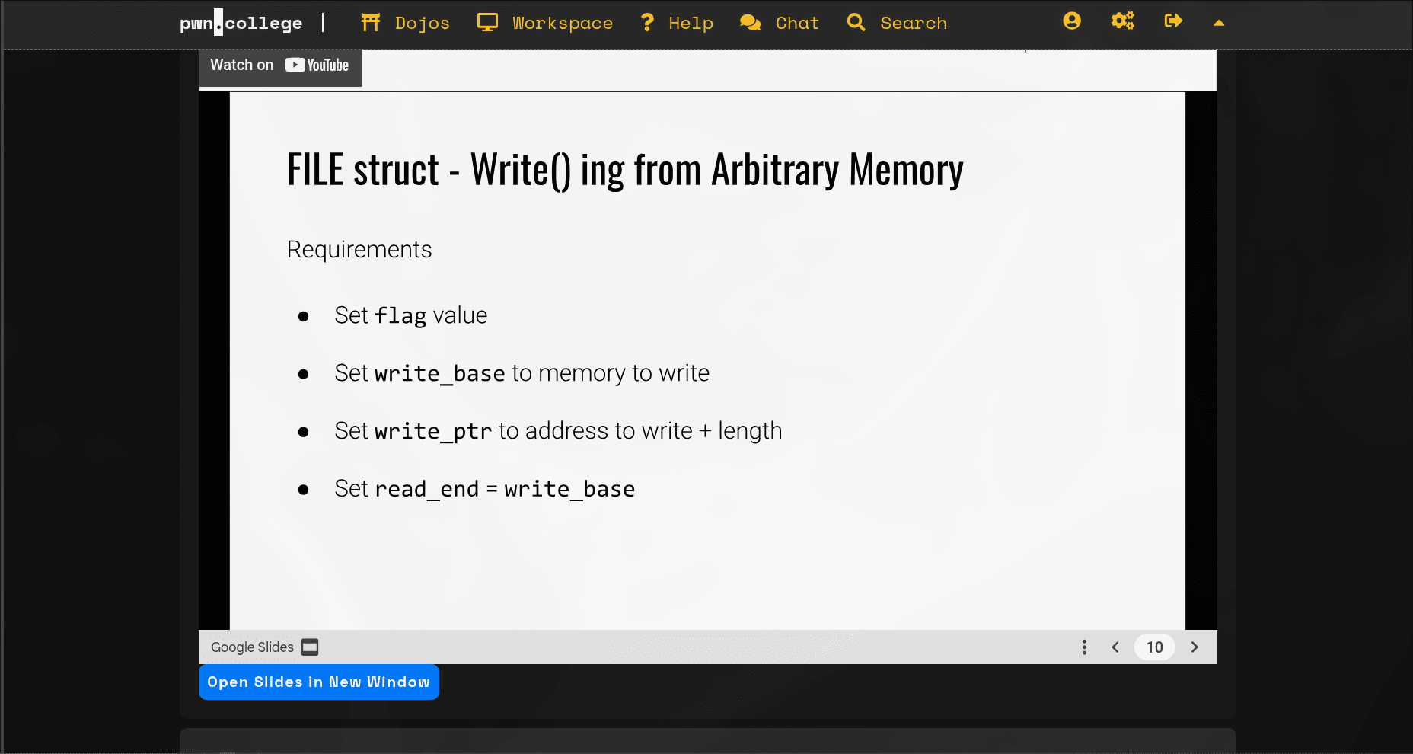Click the Workspace monitor icon
The image size is (1413, 754).
pos(487,23)
